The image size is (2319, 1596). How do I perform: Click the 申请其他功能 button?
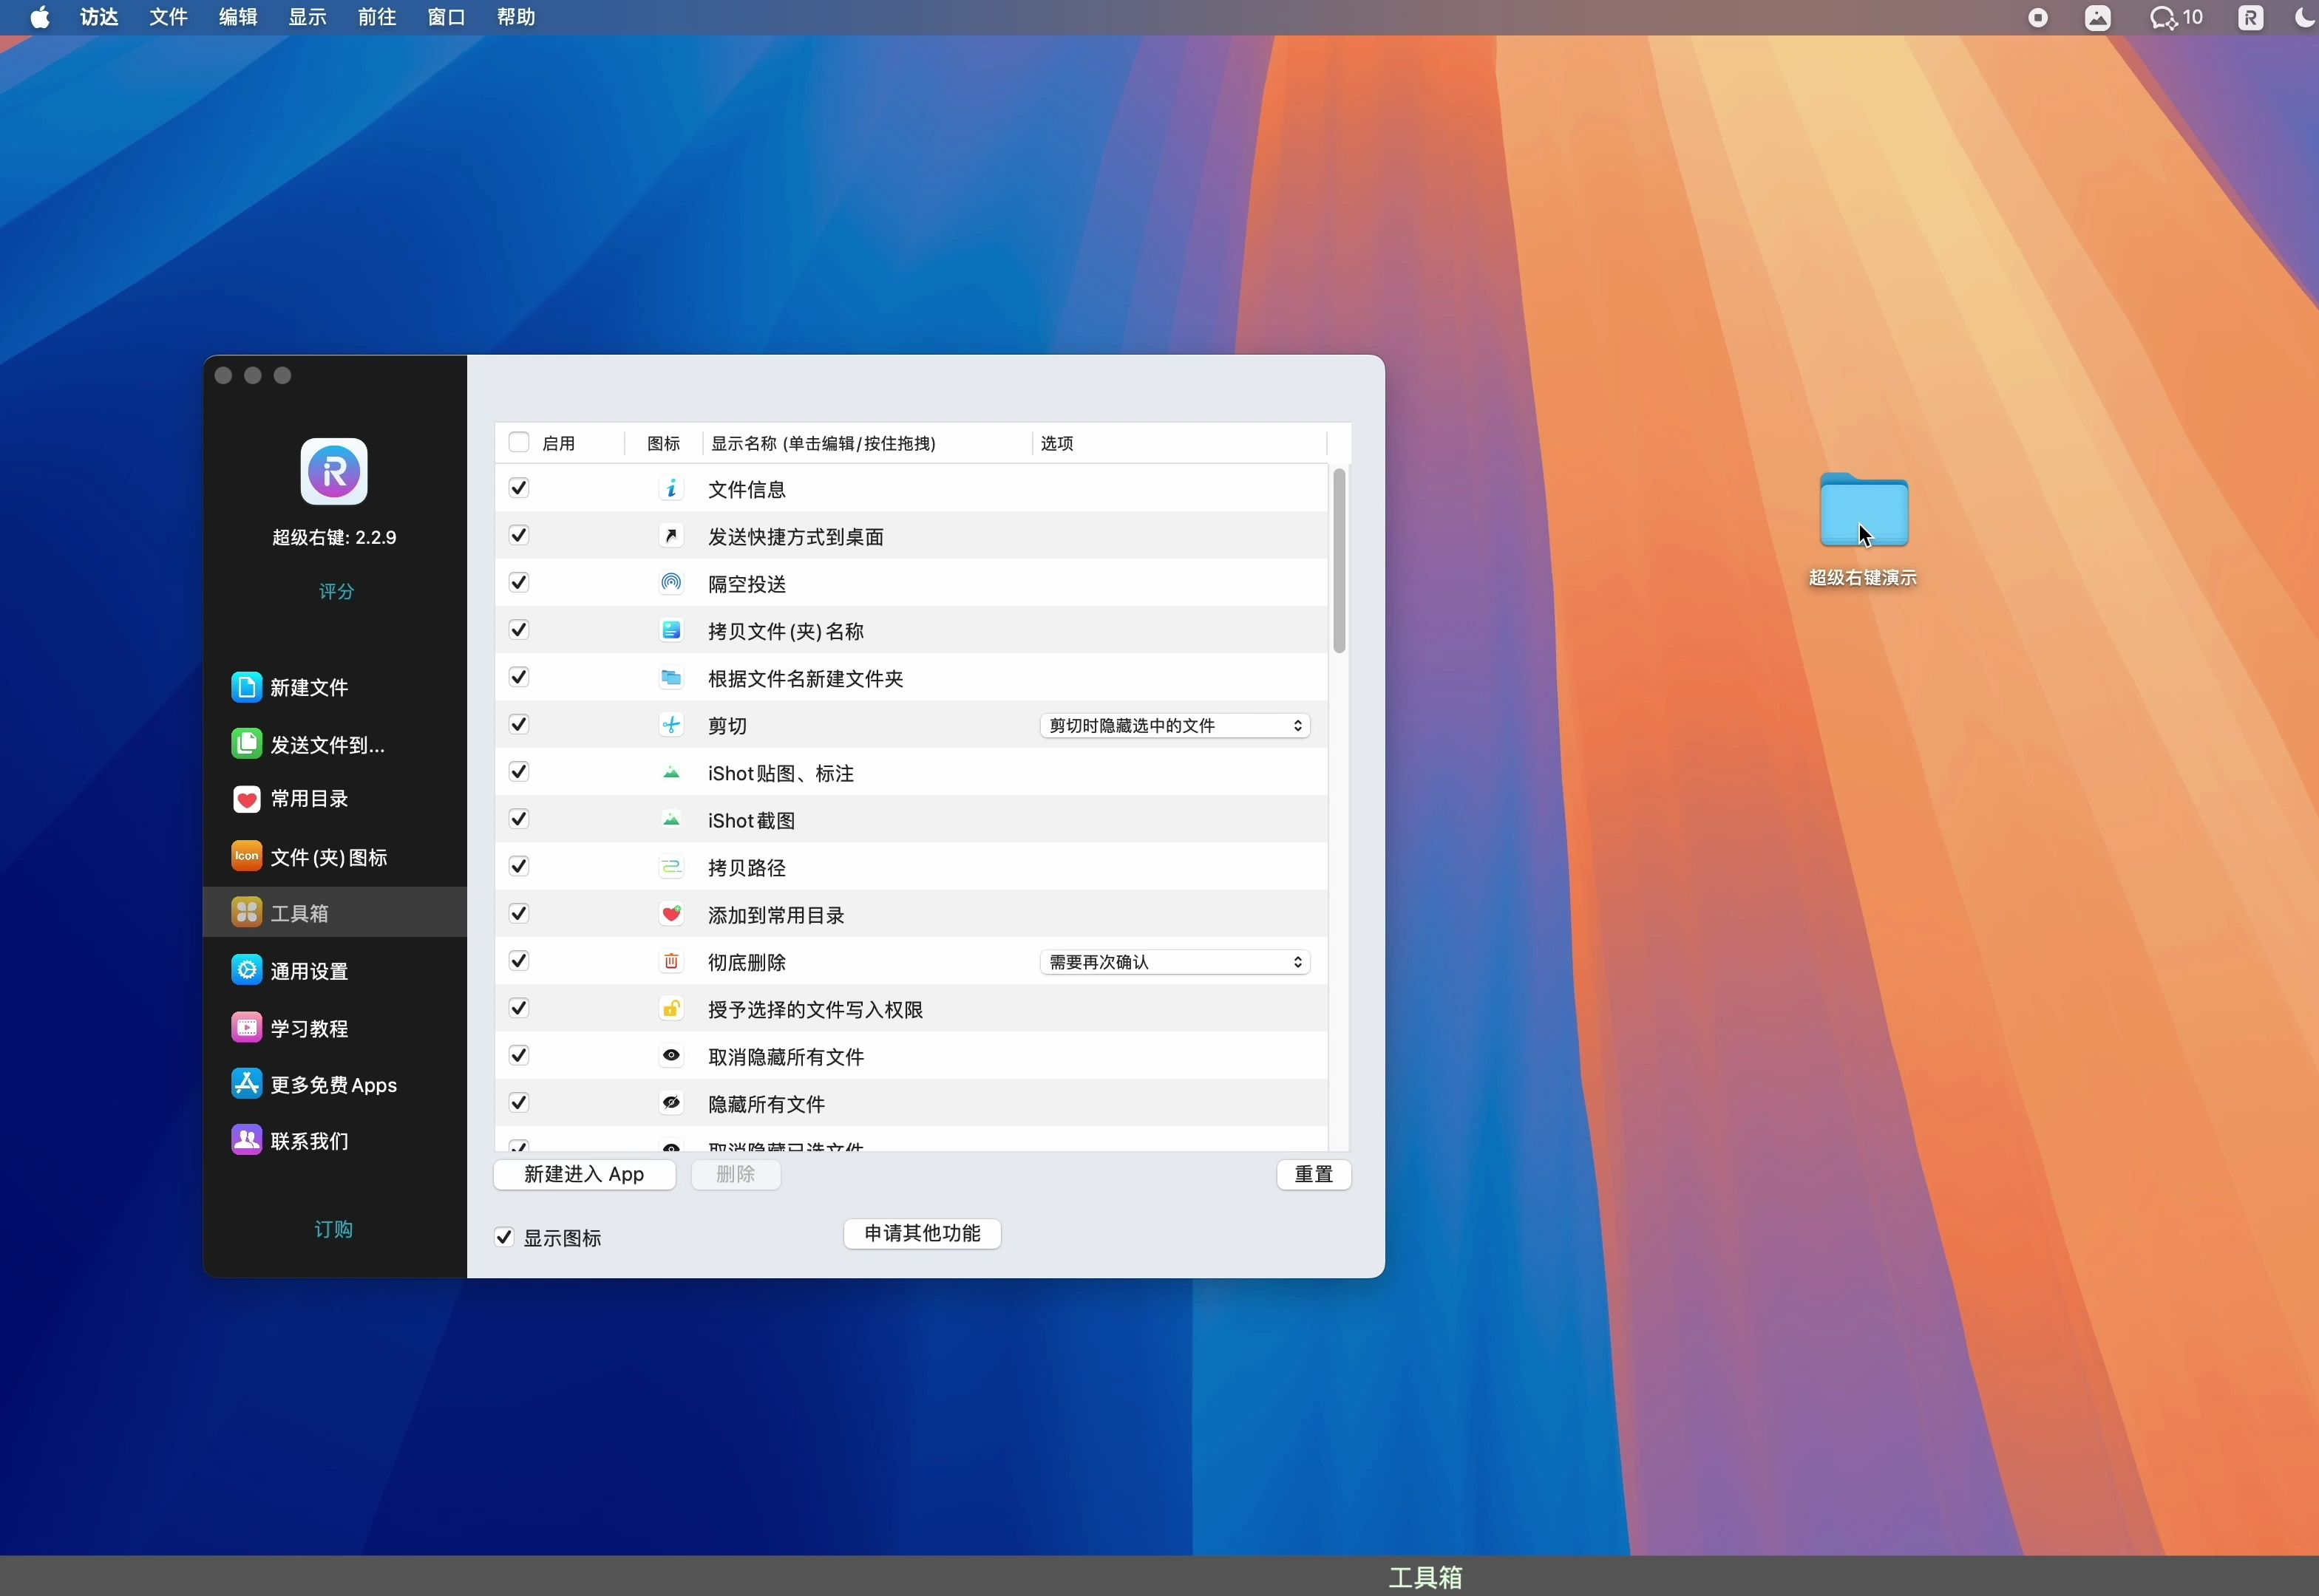click(x=923, y=1233)
